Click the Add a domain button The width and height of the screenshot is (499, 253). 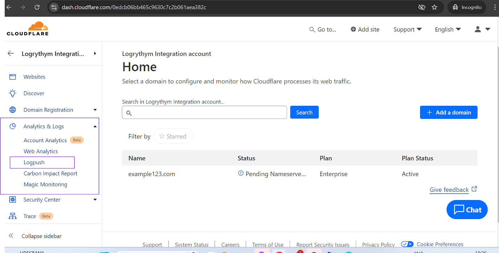(x=448, y=112)
